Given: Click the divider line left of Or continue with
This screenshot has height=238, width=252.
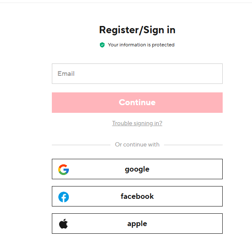Looking at the screenshot, I should pos(81,145).
